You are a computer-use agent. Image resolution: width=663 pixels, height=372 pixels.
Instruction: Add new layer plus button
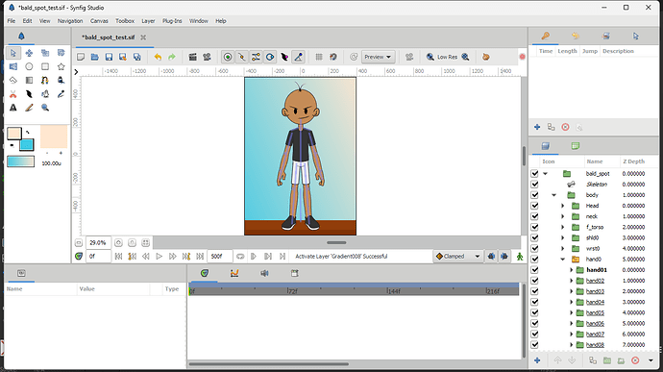pyautogui.click(x=537, y=360)
